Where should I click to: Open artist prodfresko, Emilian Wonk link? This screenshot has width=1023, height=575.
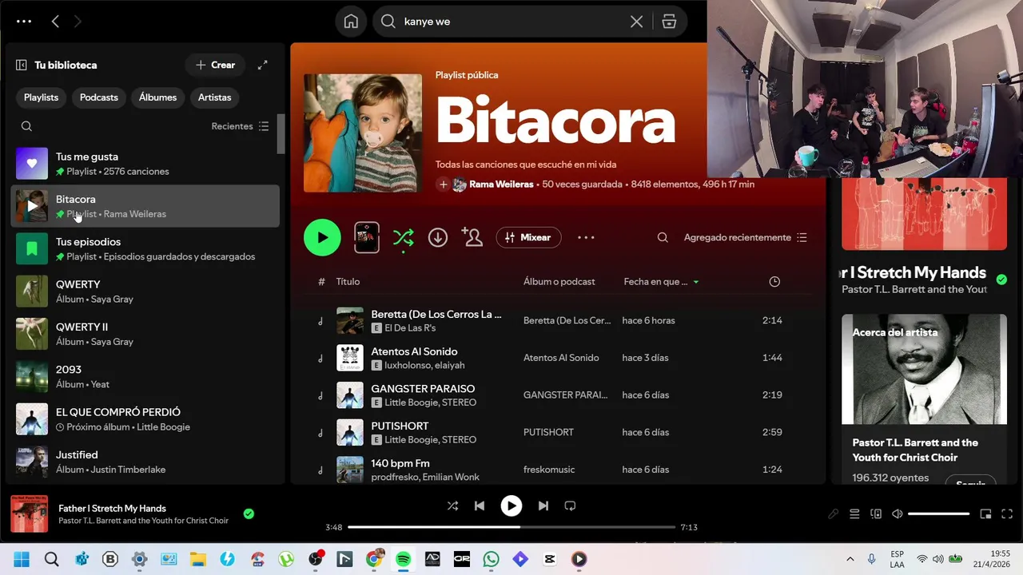pos(425,478)
